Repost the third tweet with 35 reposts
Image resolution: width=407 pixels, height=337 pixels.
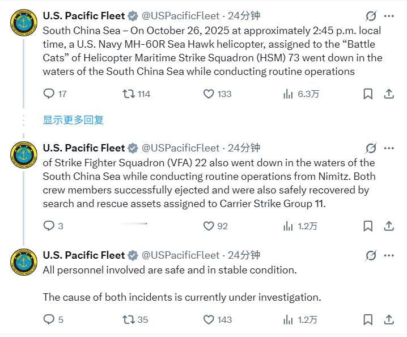tap(129, 319)
